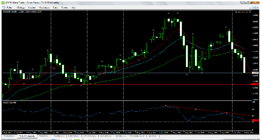Click the chart document icon beside Fichier
261x140 pixels.
tap(3, 7)
